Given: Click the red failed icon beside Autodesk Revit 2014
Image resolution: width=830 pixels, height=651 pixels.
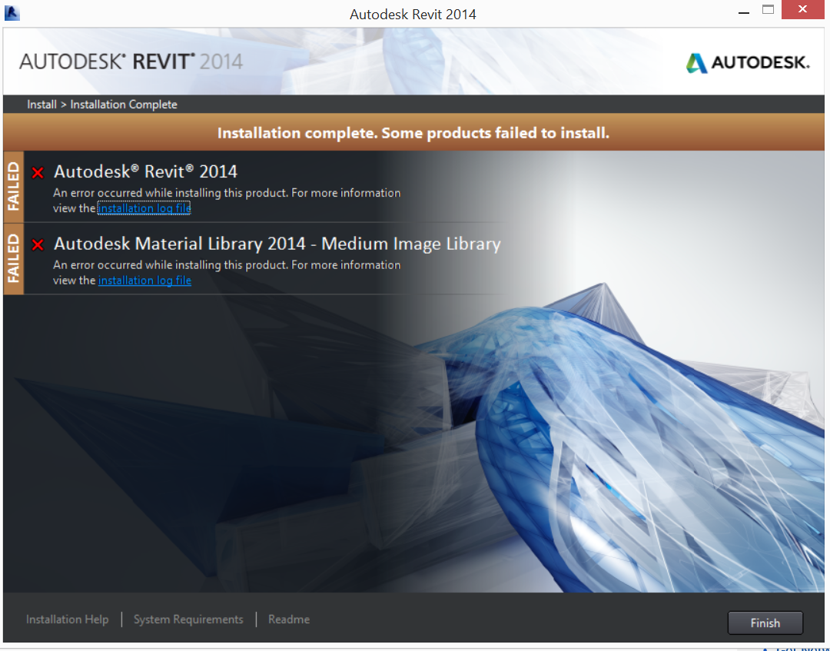Looking at the screenshot, I should click(x=38, y=171).
